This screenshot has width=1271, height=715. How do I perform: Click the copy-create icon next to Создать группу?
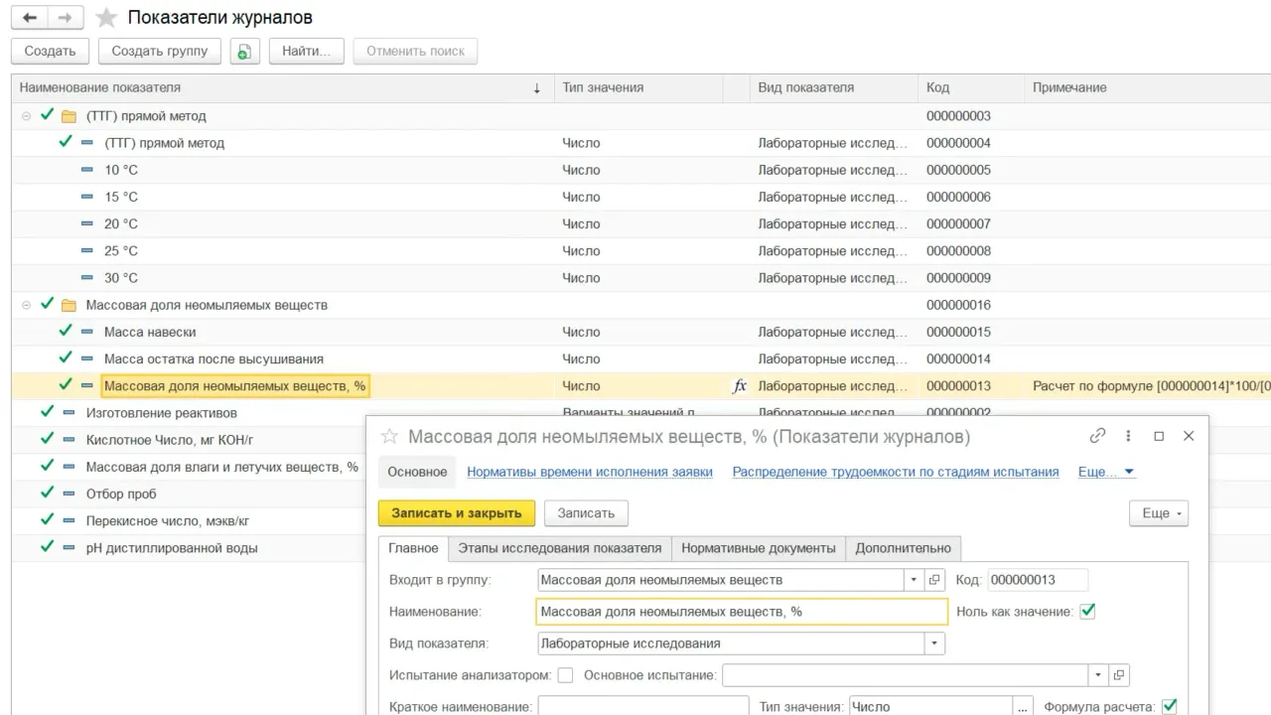click(244, 52)
